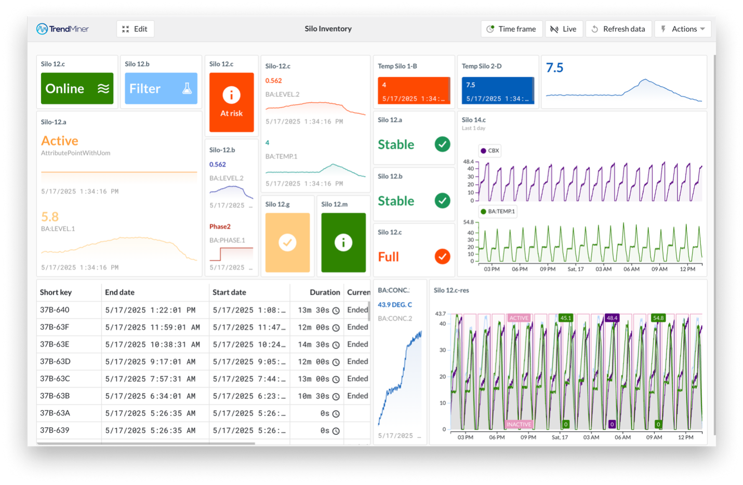Click the Edit button
The height and width of the screenshot is (485, 743).
tap(135, 29)
